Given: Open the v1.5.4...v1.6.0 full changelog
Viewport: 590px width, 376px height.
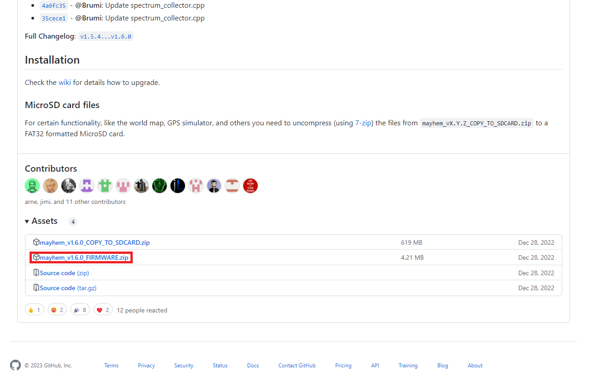Looking at the screenshot, I should (105, 36).
